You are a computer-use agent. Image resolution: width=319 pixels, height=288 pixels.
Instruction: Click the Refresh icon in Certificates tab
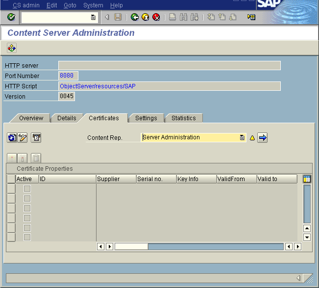coord(12,138)
